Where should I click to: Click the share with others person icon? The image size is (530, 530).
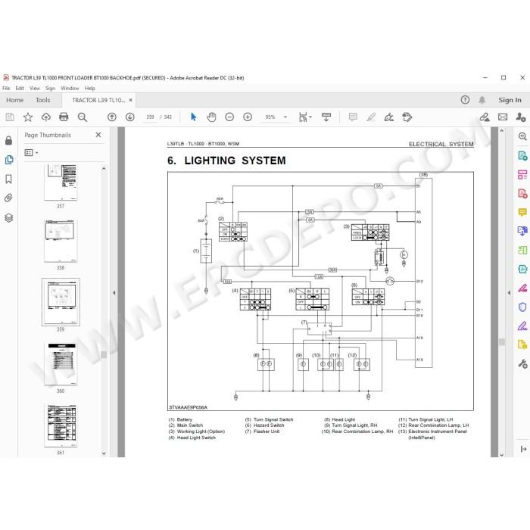[x=521, y=117]
